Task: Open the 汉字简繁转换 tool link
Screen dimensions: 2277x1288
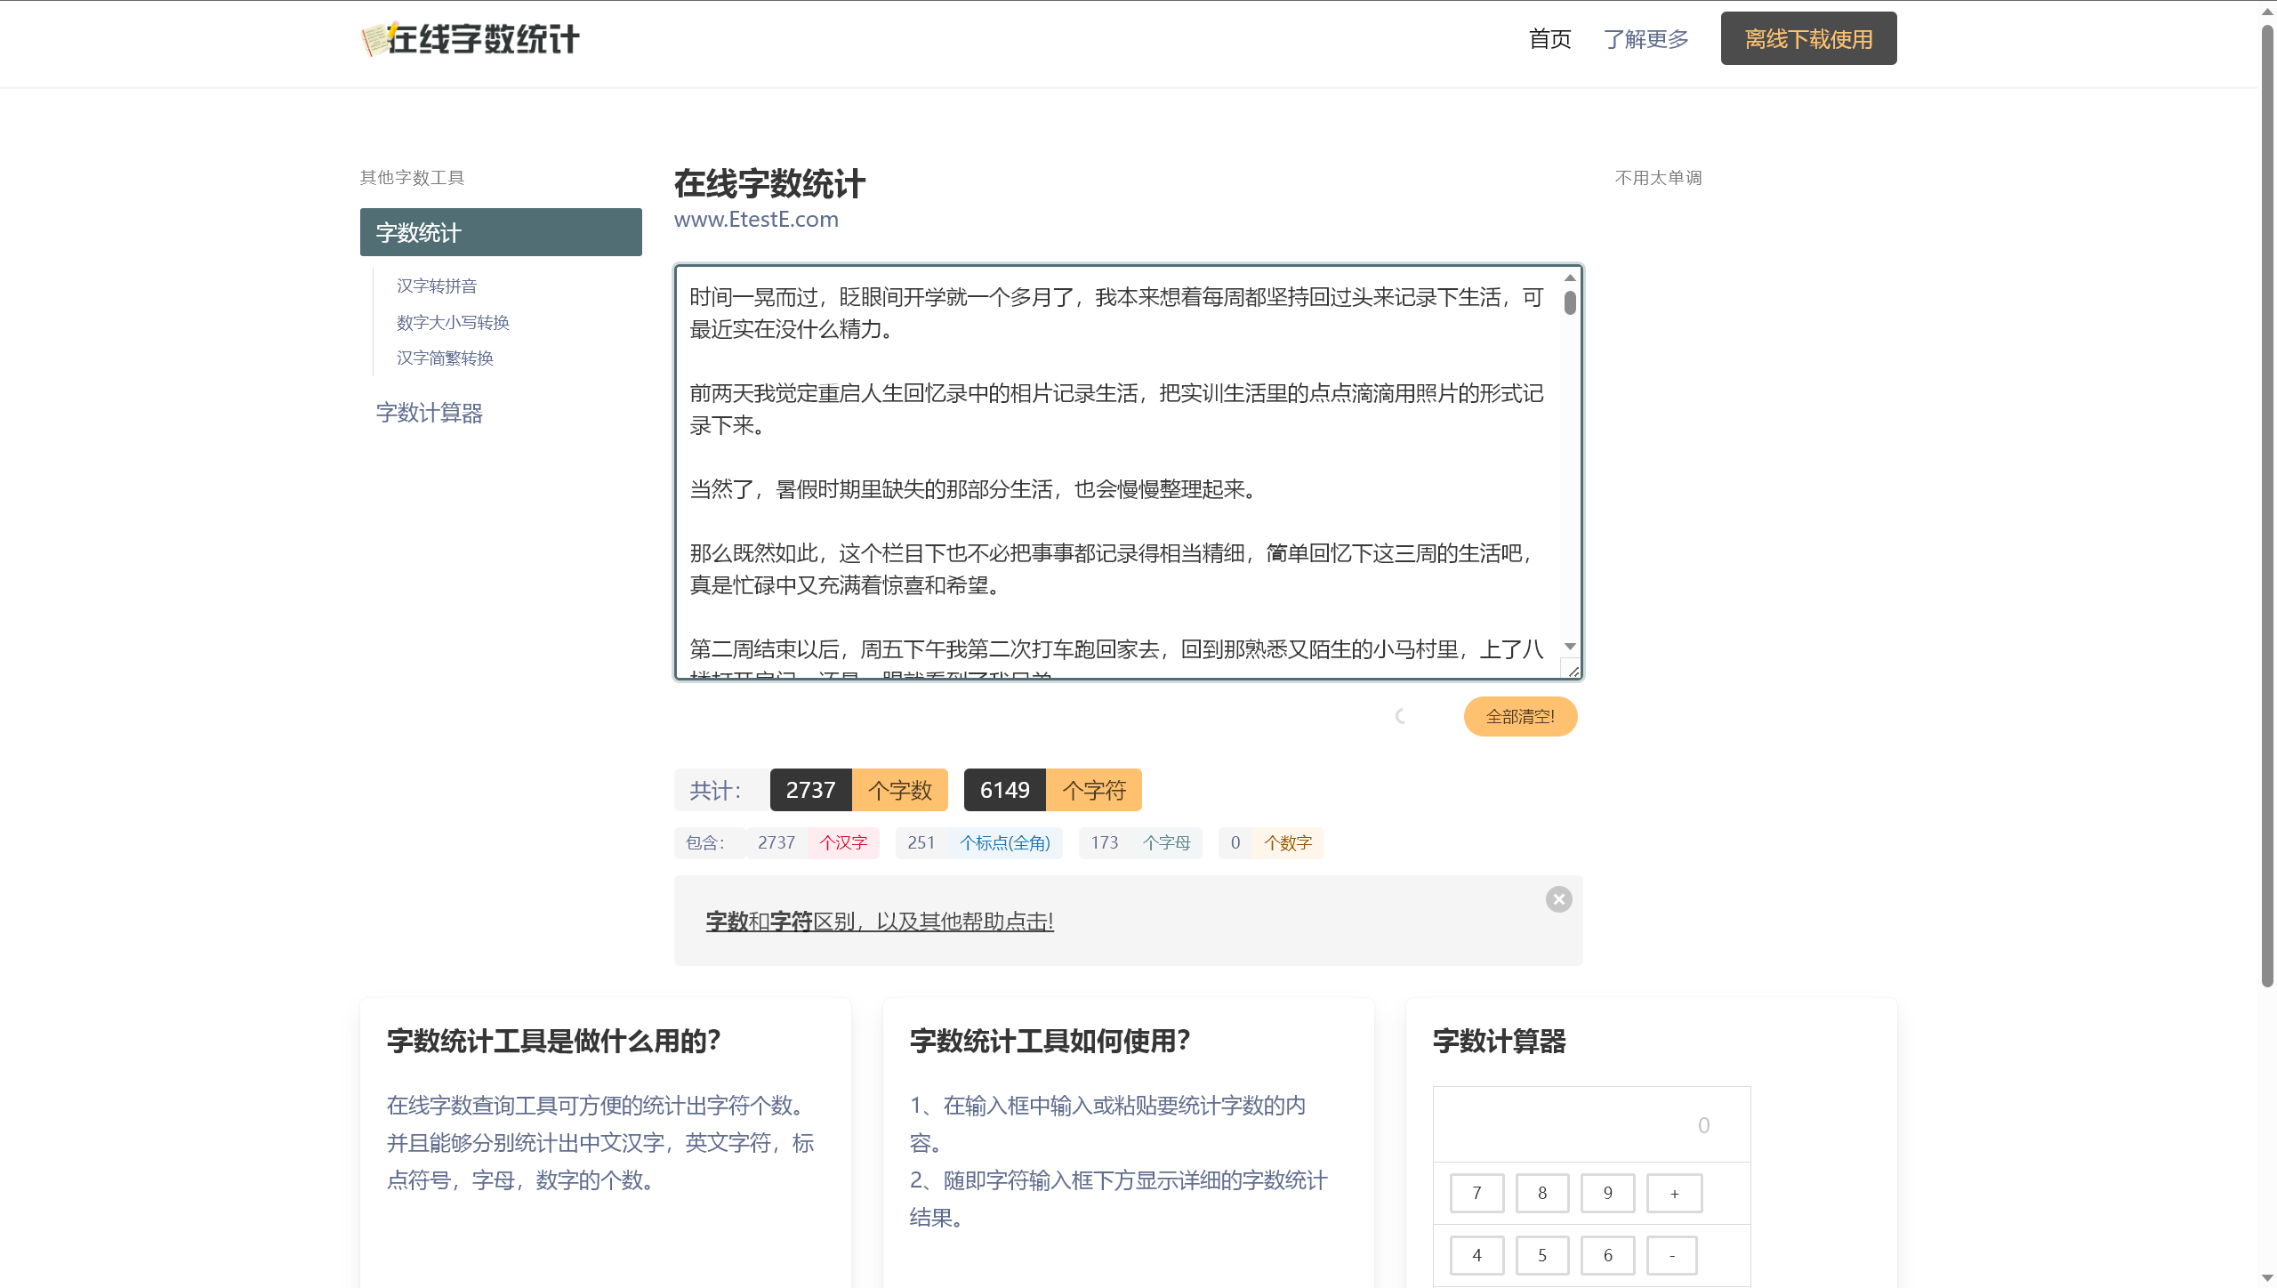Action: (445, 358)
